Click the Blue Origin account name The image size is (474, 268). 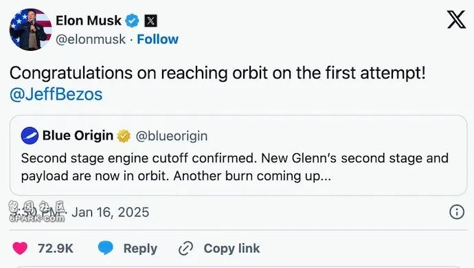78,135
